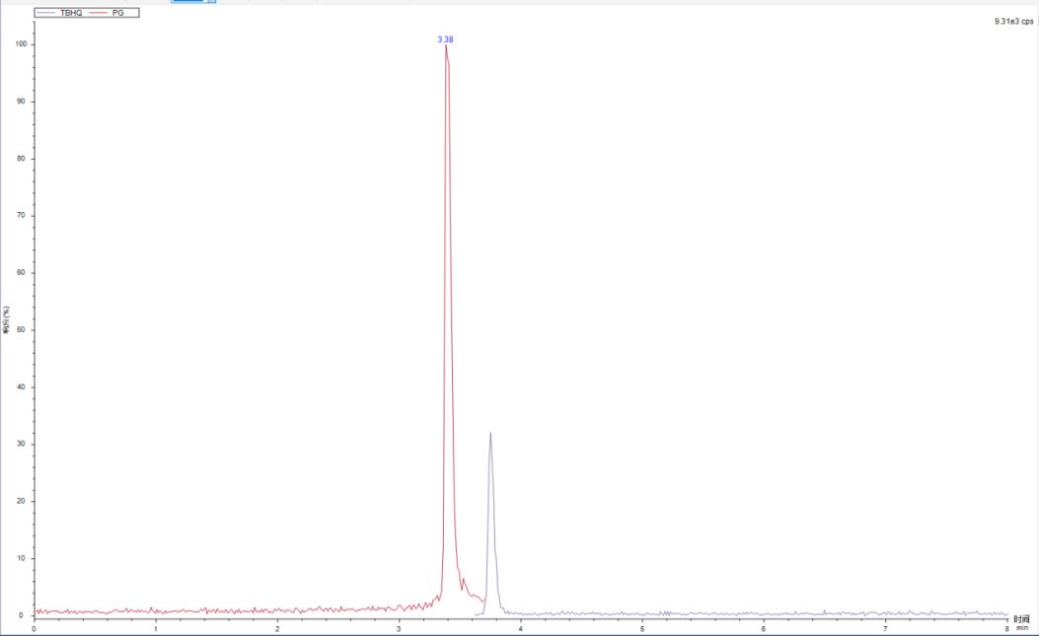The height and width of the screenshot is (636, 1039).
Task: Click the 4 minute tick on x-axis
Action: pyautogui.click(x=520, y=628)
